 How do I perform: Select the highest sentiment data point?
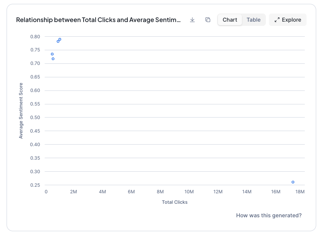coord(60,39)
